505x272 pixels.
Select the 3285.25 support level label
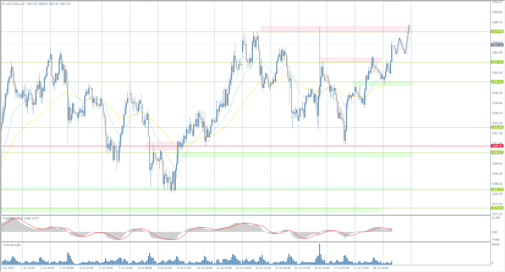pyautogui.click(x=497, y=189)
